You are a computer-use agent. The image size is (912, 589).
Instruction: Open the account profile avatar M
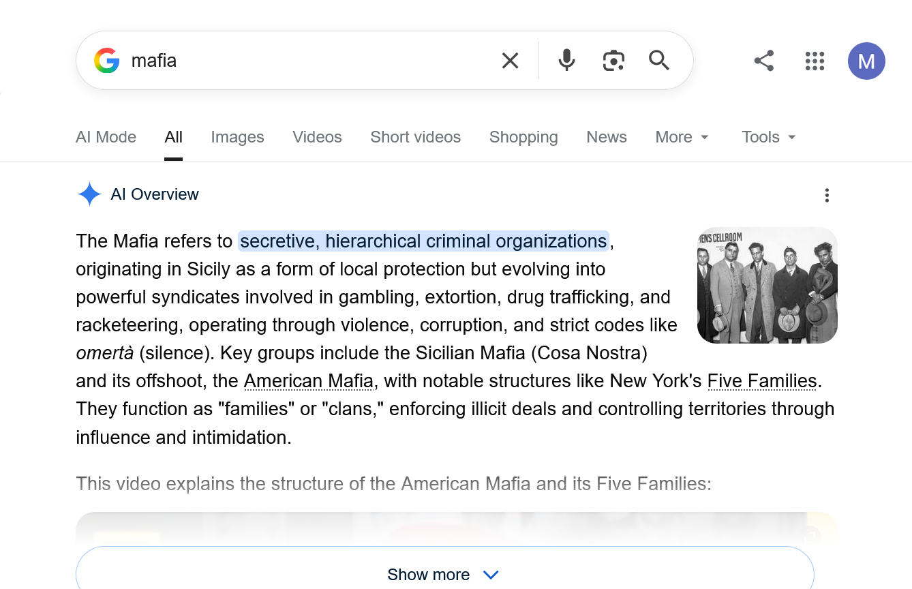tap(866, 61)
